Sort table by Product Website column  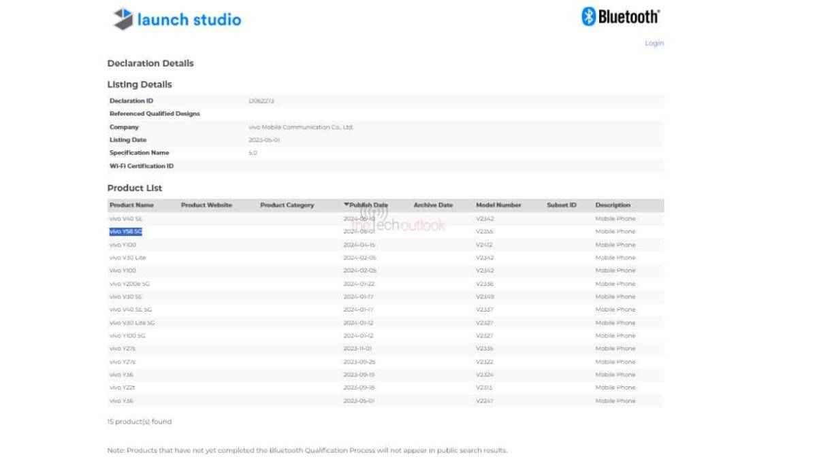(x=206, y=205)
